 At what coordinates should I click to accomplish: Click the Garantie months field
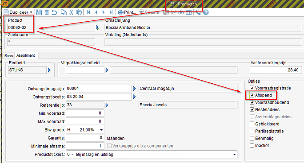pyautogui.click(x=85, y=138)
